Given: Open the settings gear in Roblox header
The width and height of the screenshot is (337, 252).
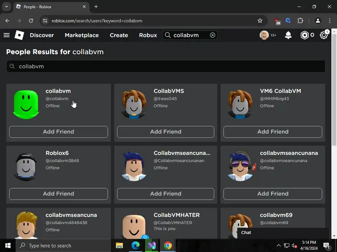Looking at the screenshot, I should coord(324,35).
